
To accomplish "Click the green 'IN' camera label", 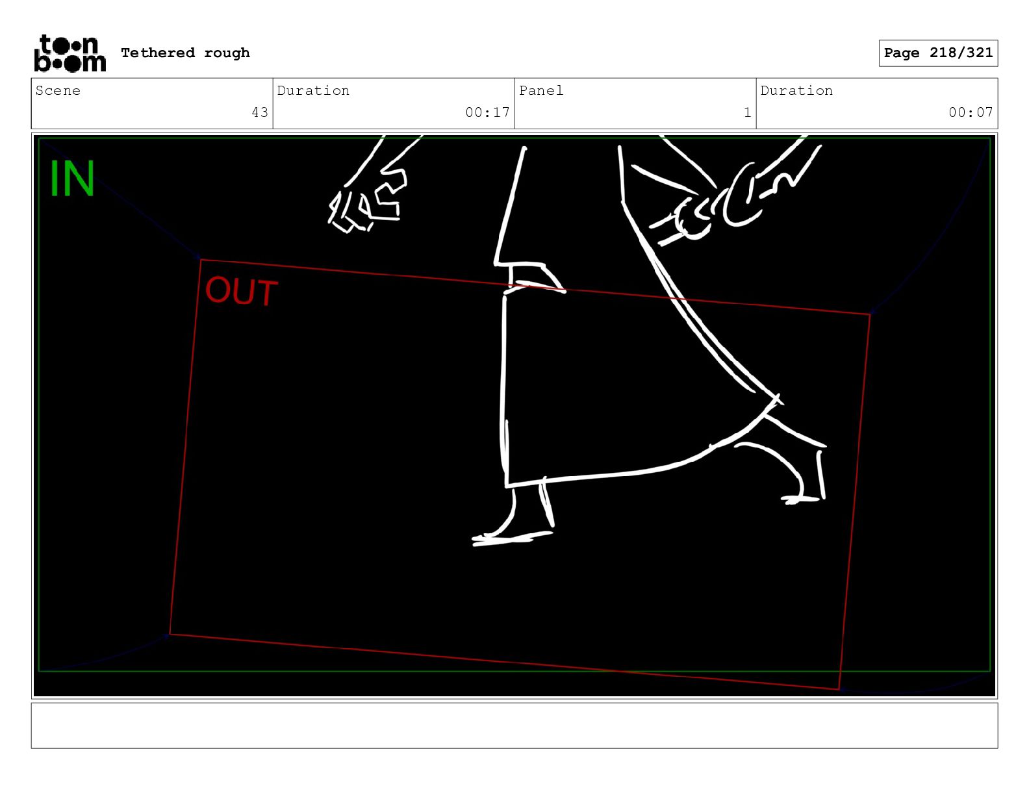I will click(x=72, y=179).
